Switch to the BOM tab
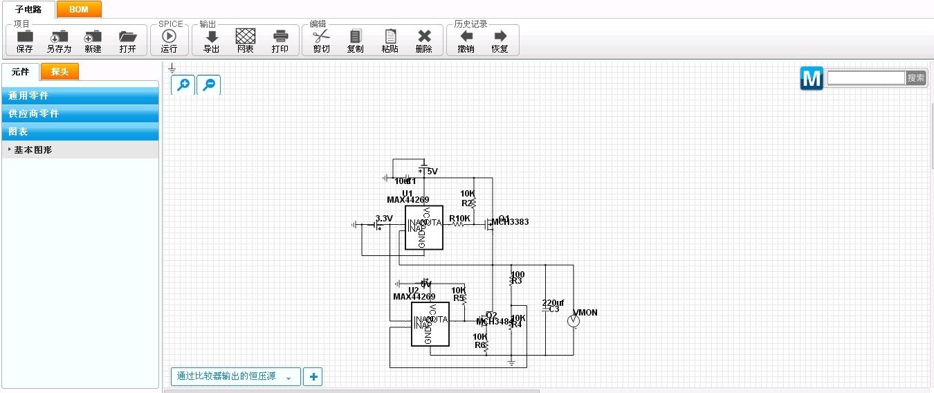Screen dimensions: 934x393 pos(79,9)
